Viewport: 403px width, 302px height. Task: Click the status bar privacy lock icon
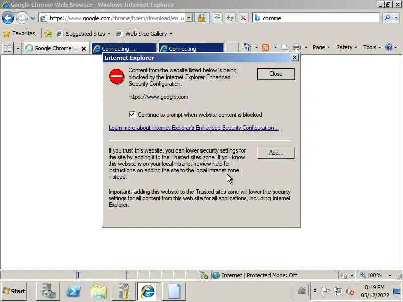pyautogui.click(x=344, y=275)
